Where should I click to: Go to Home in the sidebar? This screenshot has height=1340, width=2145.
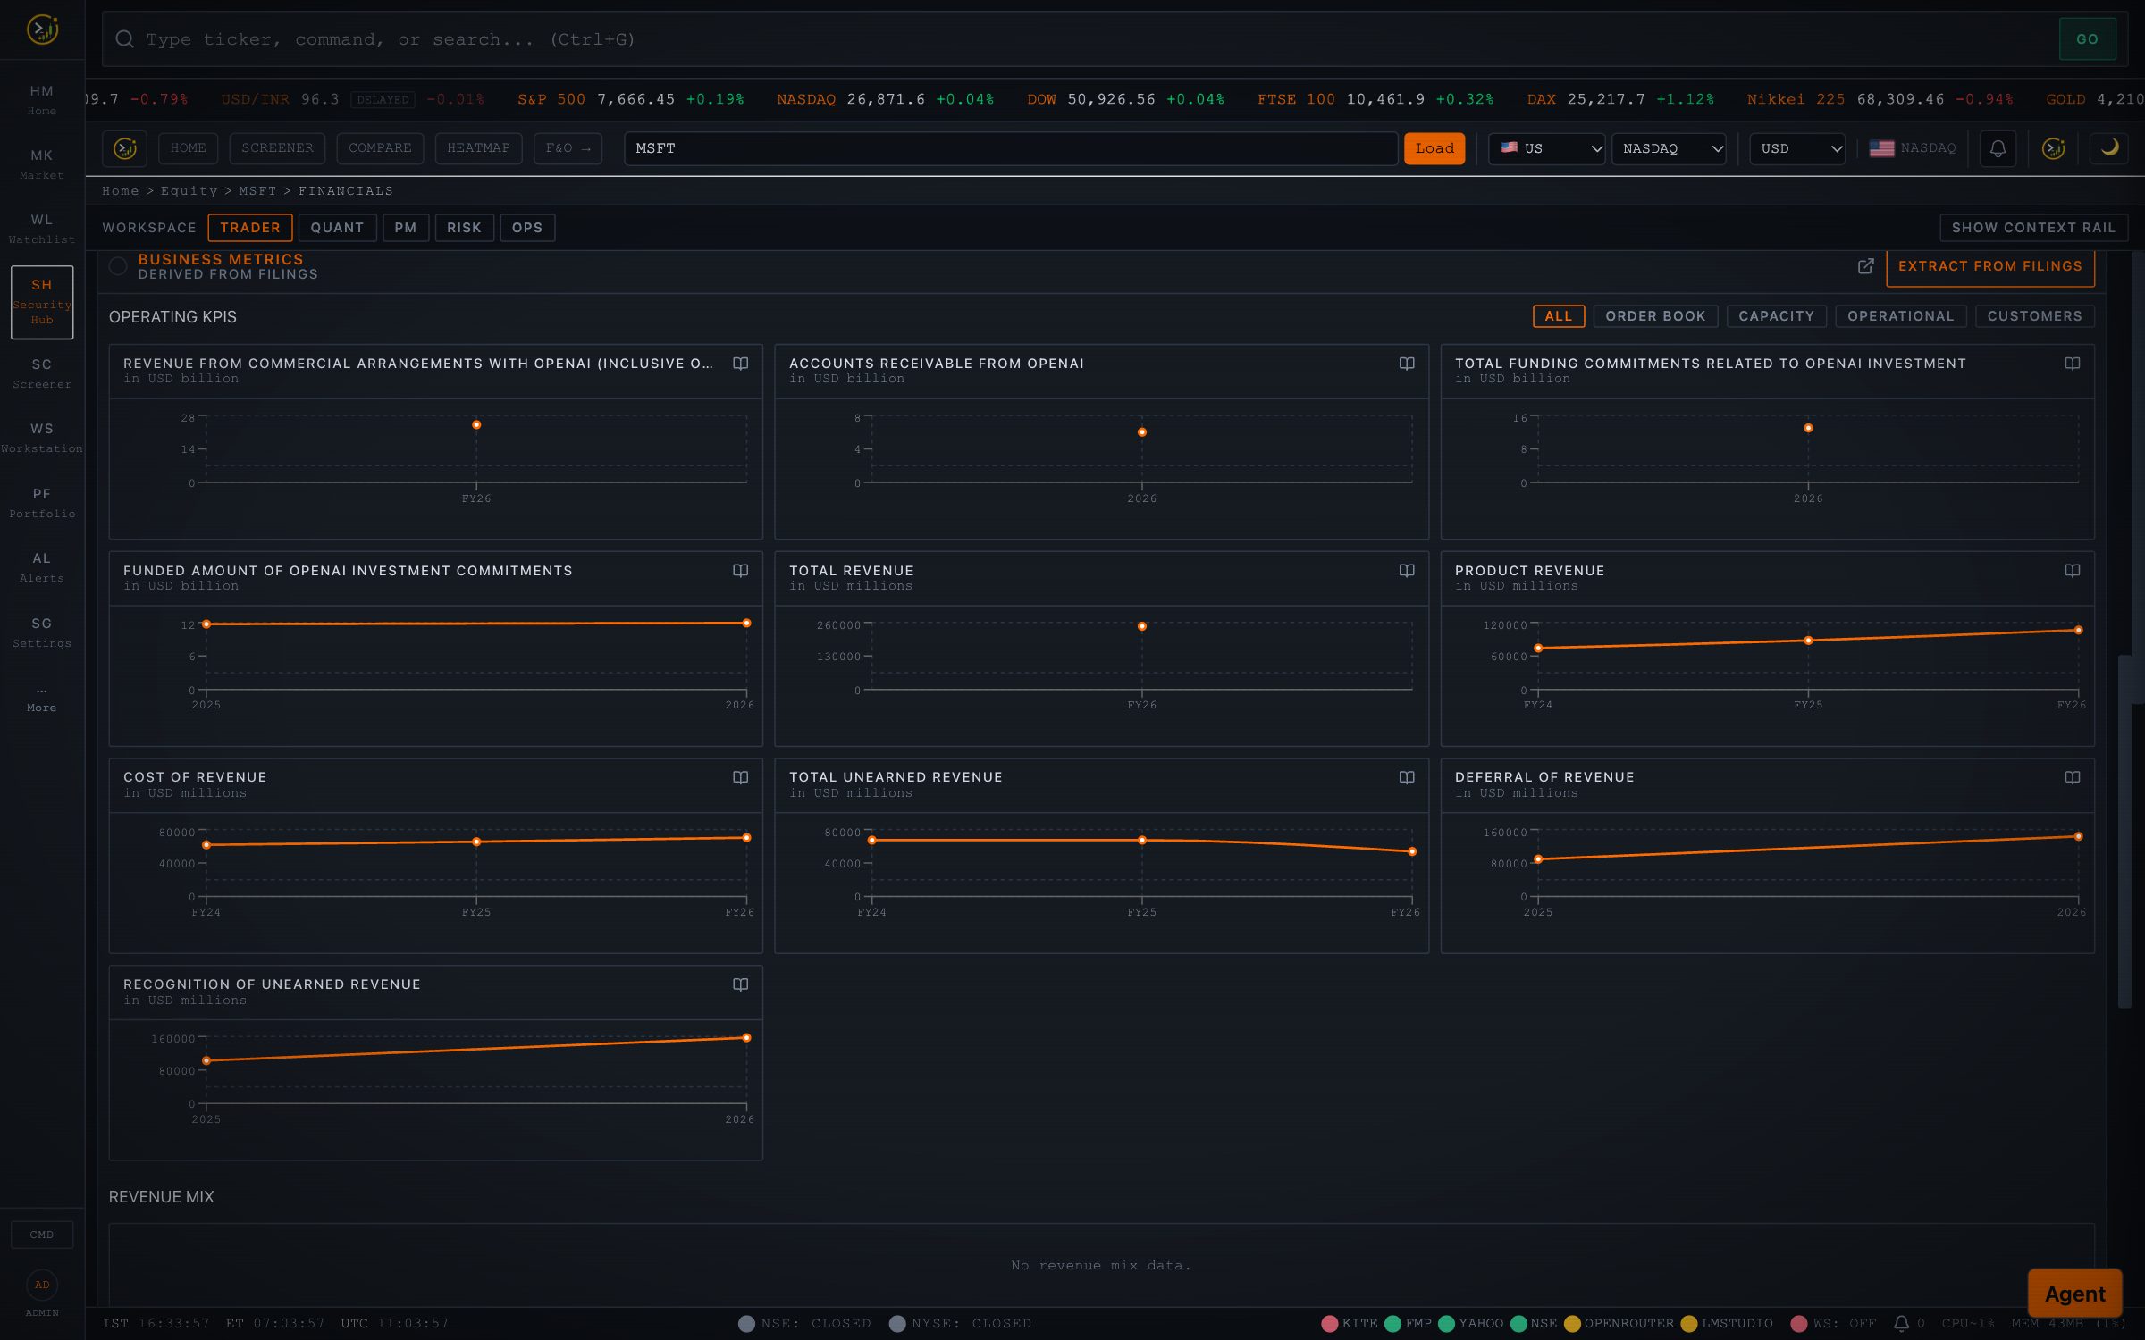[x=42, y=100]
